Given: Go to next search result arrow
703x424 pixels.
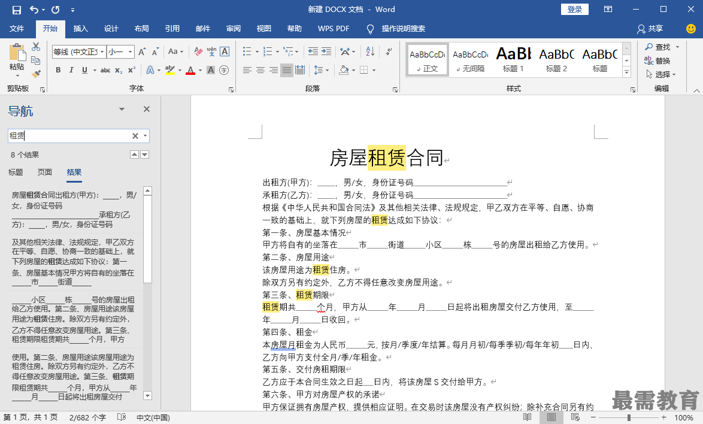Looking at the screenshot, I should click(x=145, y=155).
